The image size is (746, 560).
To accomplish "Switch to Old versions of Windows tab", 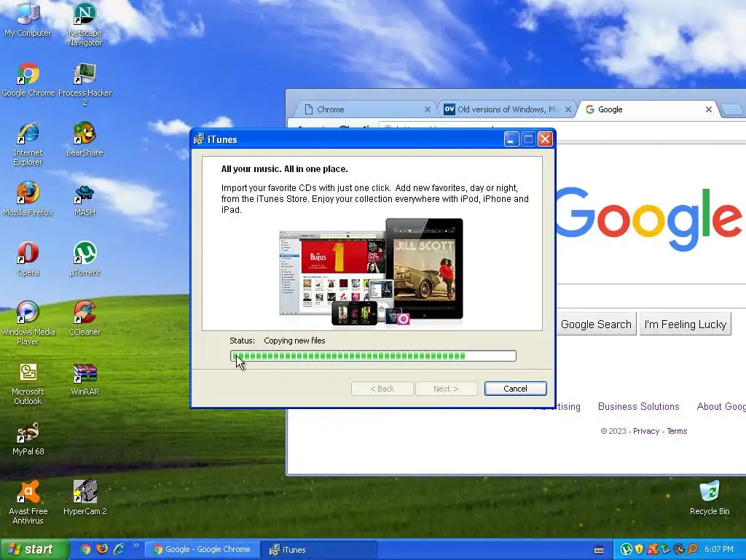I will click(x=506, y=109).
